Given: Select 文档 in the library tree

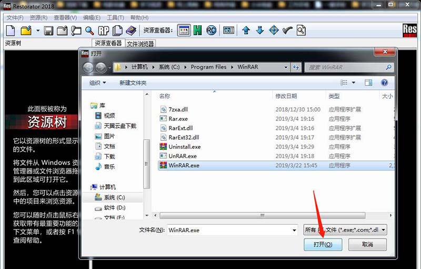Looking at the screenshot, I should tap(105, 146).
